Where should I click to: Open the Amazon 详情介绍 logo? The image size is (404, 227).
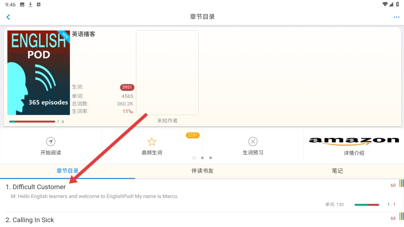[353, 141]
